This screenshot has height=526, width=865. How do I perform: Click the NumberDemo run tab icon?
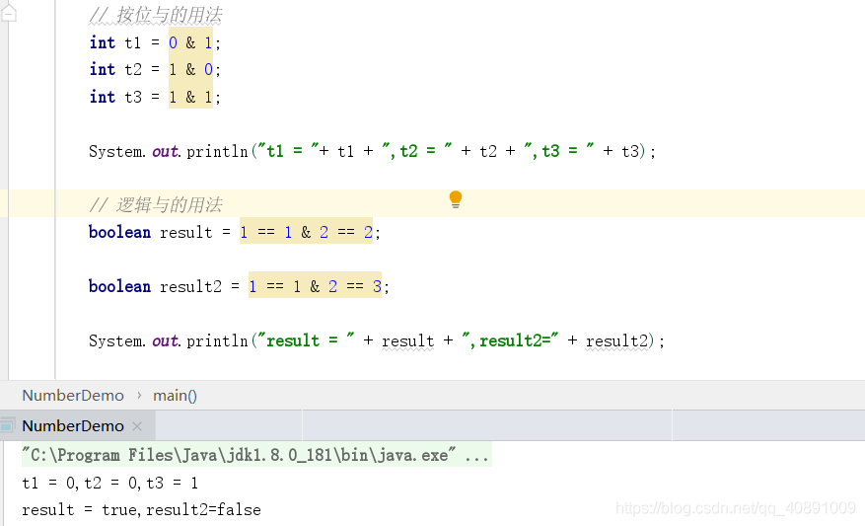(7, 426)
